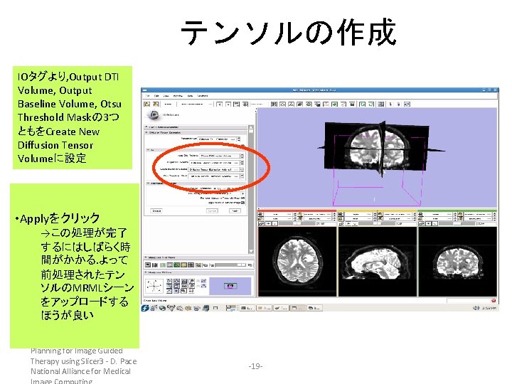Toggle Apply Mask to tensor image checkbox
Viewport: 512px width, 384px height.
243,203
